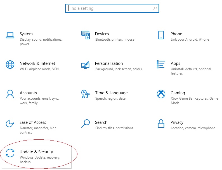Click 'Windows Update, recovery, backup' text
Image resolution: width=222 pixels, height=170 pixels.
(x=40, y=160)
